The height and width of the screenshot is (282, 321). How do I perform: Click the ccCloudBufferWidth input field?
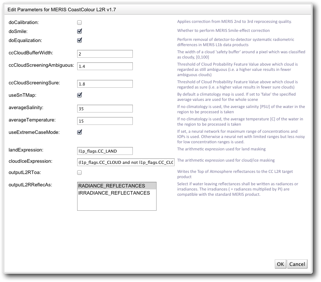(105, 54)
